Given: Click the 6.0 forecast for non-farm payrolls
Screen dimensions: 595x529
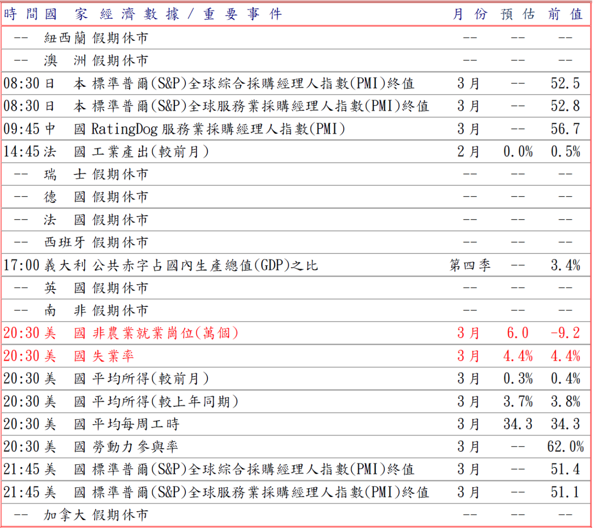Looking at the screenshot, I should coord(517,333).
